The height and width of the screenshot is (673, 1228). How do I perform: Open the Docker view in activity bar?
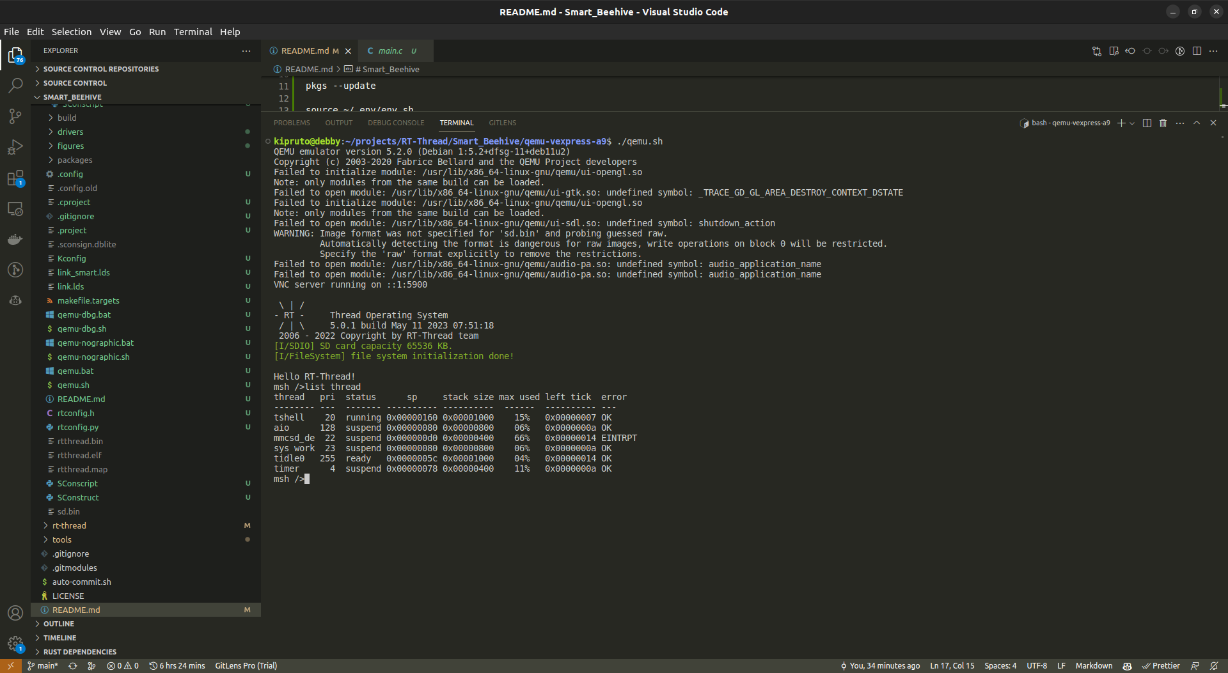(x=15, y=239)
